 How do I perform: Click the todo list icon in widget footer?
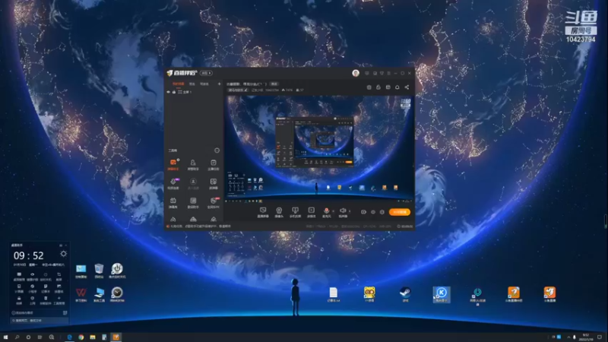point(65,312)
